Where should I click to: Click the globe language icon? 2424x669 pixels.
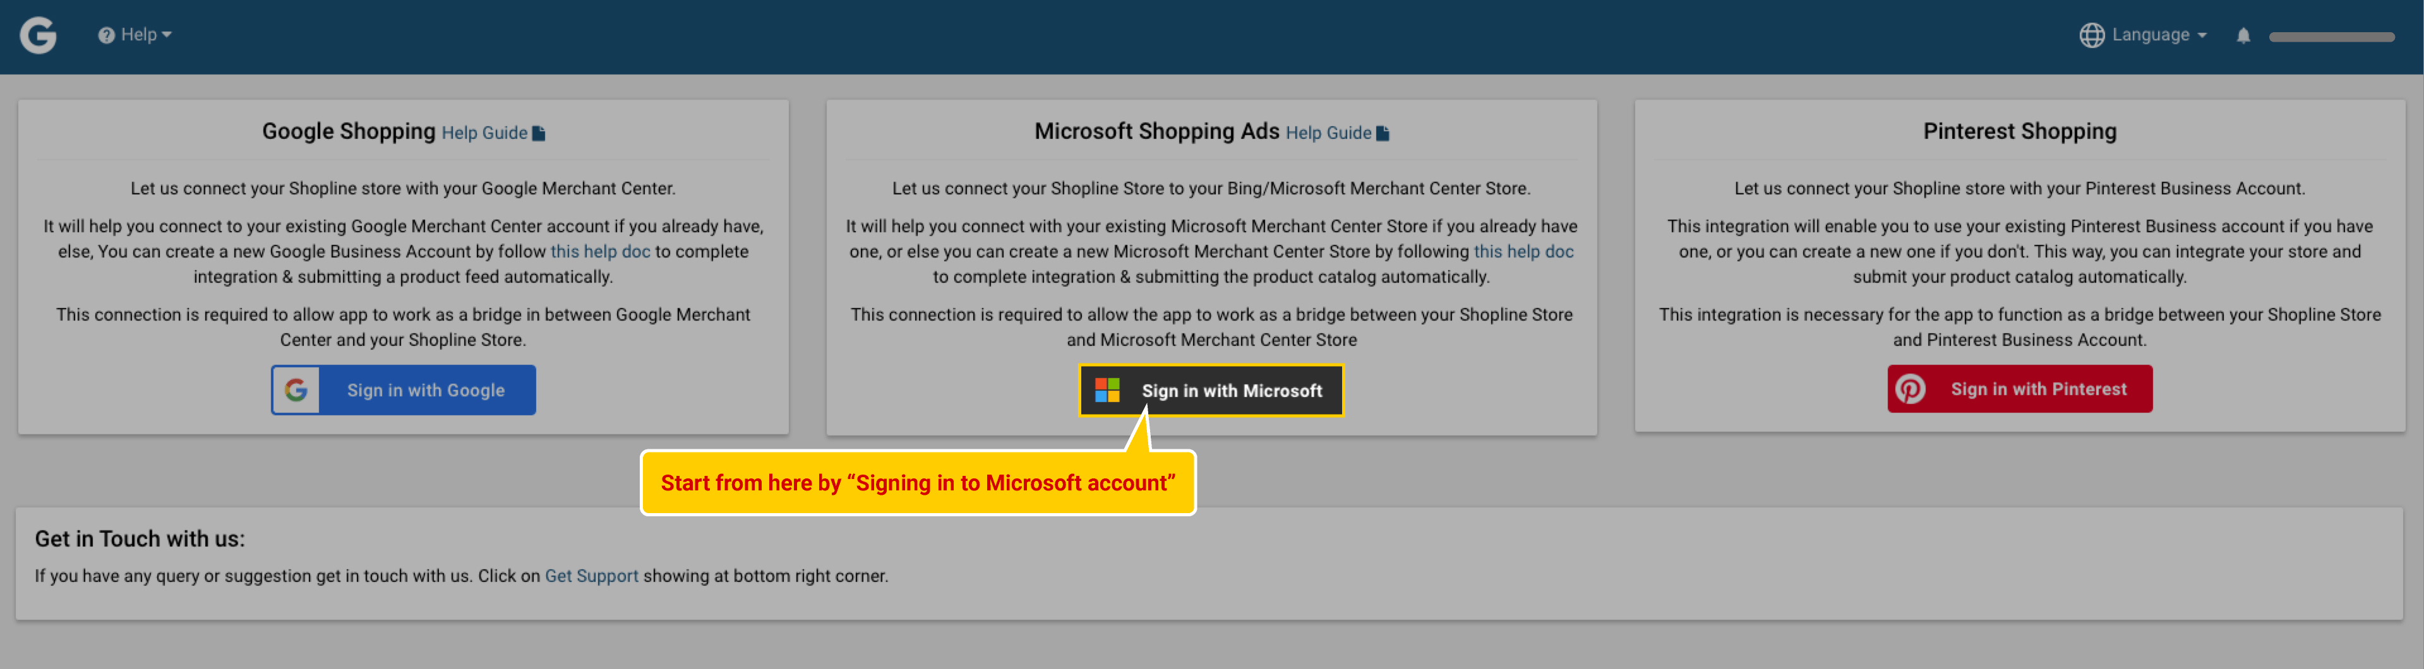[x=2091, y=35]
